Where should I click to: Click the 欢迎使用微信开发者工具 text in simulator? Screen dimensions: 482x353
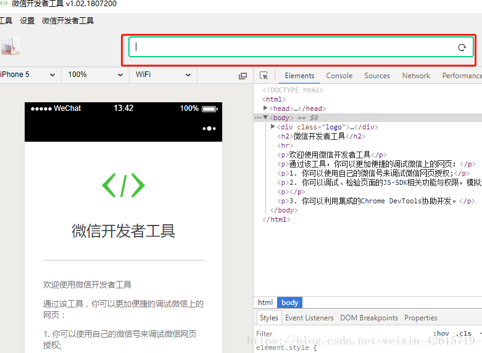(x=87, y=285)
